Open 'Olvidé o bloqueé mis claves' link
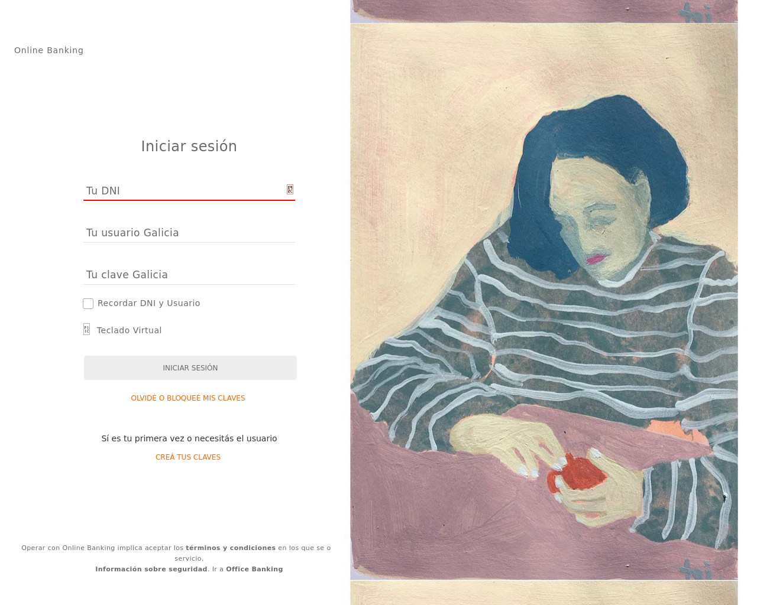The image size is (757, 605). click(188, 398)
